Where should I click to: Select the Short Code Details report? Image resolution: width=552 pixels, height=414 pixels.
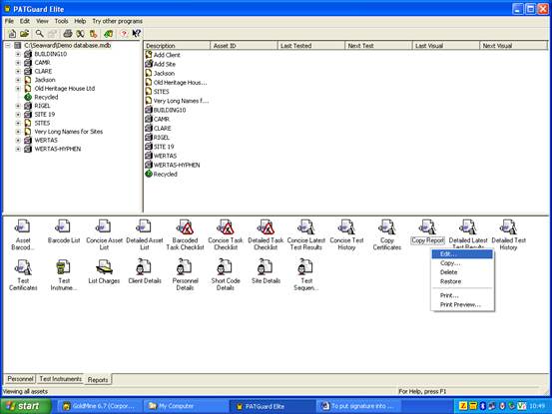coord(226,275)
